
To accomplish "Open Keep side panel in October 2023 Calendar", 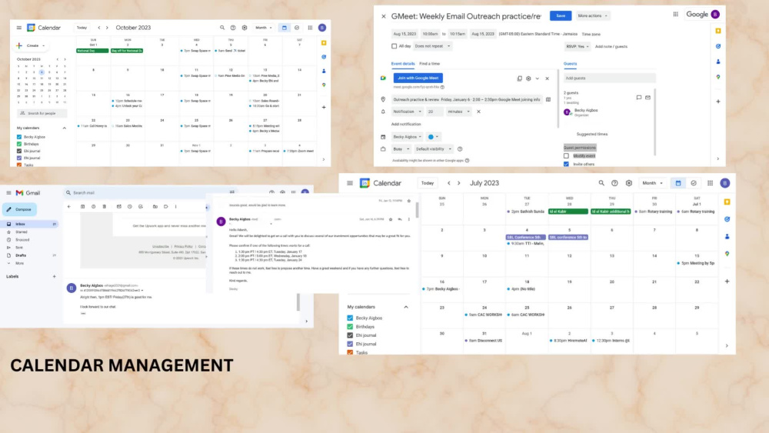I will 324,43.
